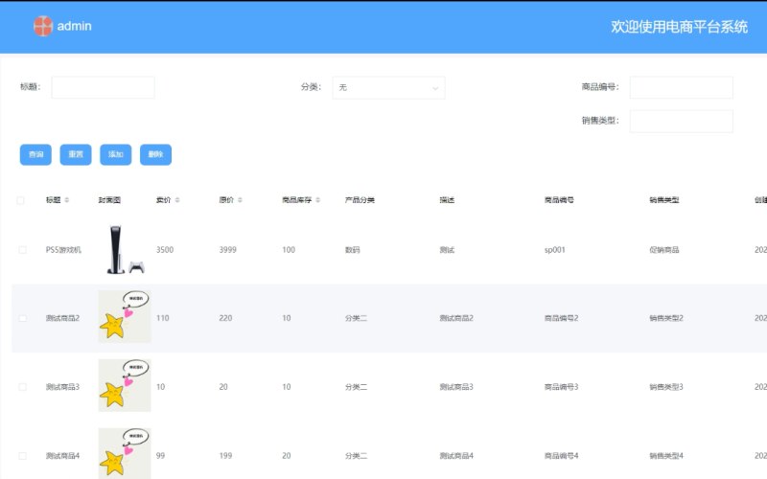Image resolution: width=767 pixels, height=479 pixels.
Task: Click the 欢迎使用电商平台系统 banner title
Action: point(680,27)
